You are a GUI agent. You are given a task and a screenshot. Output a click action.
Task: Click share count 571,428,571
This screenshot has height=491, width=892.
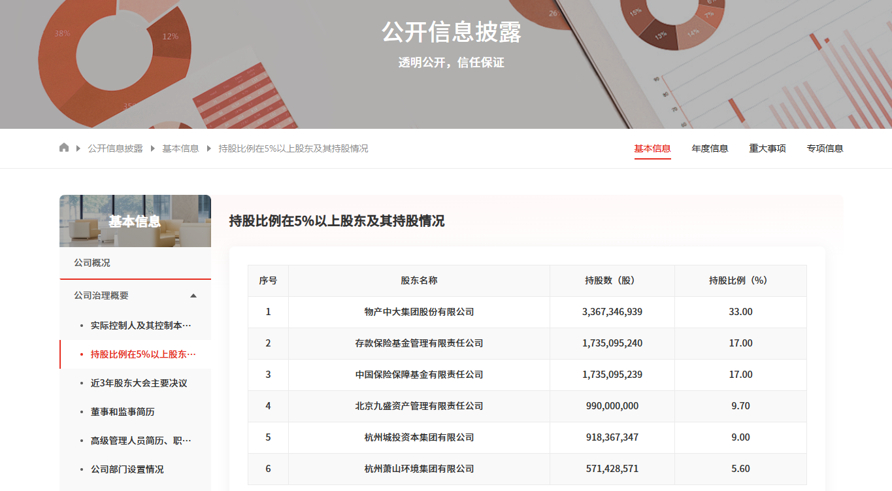point(612,469)
